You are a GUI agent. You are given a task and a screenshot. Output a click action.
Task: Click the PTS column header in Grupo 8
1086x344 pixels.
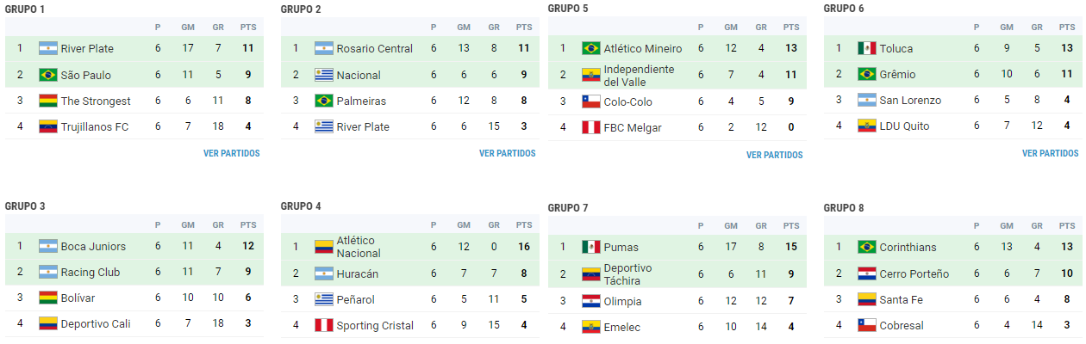[x=1067, y=226]
